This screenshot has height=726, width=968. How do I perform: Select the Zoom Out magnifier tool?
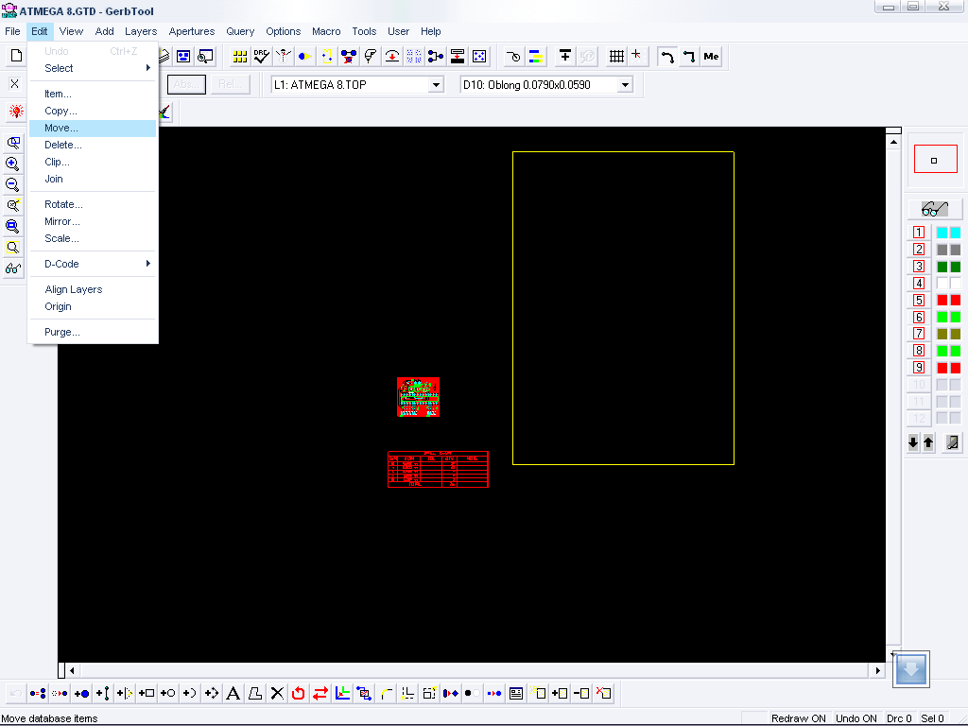tap(12, 184)
